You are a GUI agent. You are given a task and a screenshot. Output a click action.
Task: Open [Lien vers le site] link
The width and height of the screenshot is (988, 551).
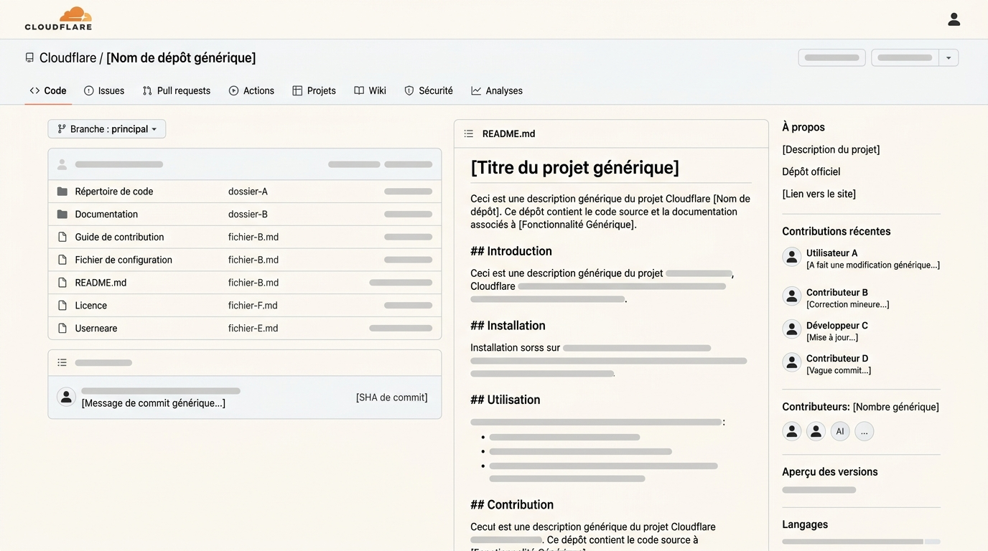[x=819, y=194]
